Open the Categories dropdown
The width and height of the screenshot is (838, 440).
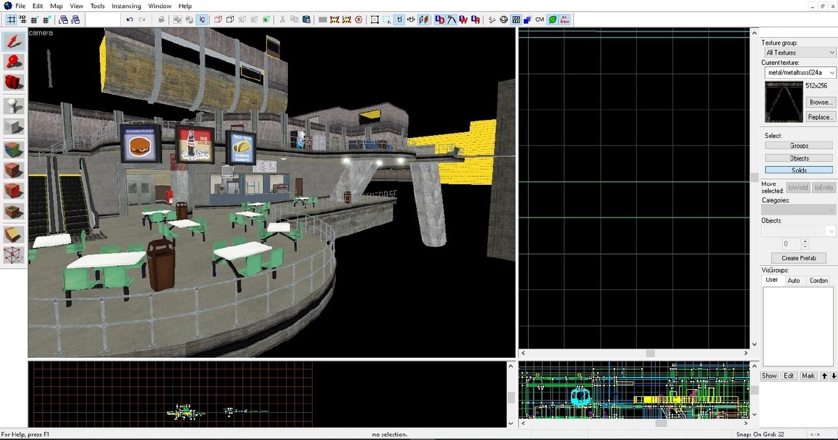[798, 210]
